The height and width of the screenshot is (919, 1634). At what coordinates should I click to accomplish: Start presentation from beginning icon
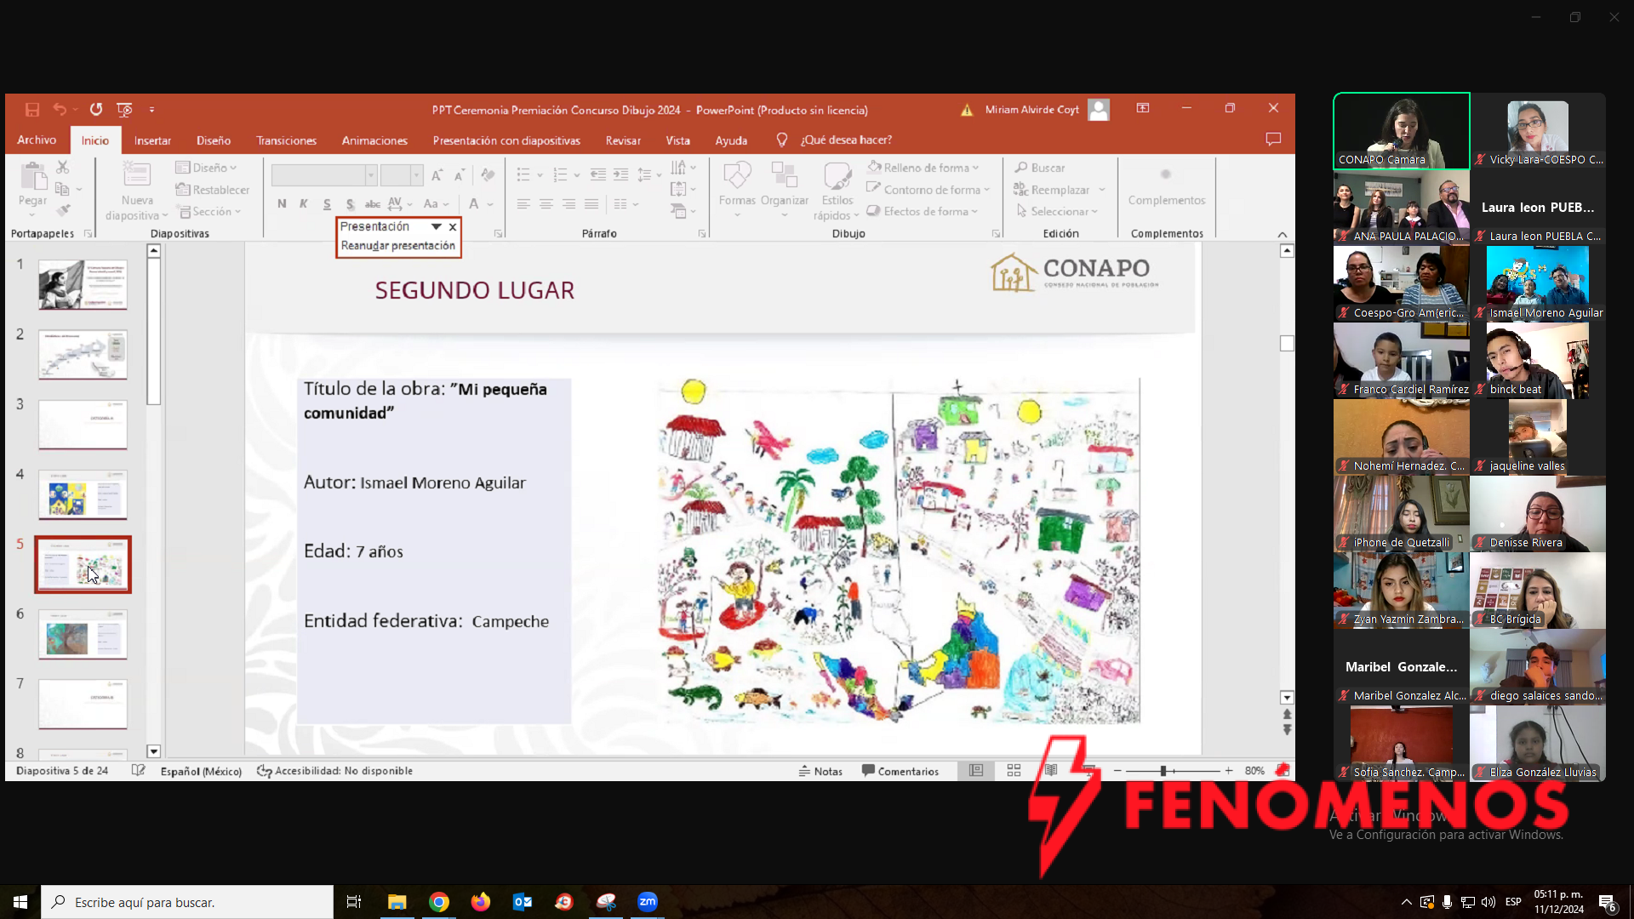coord(124,110)
